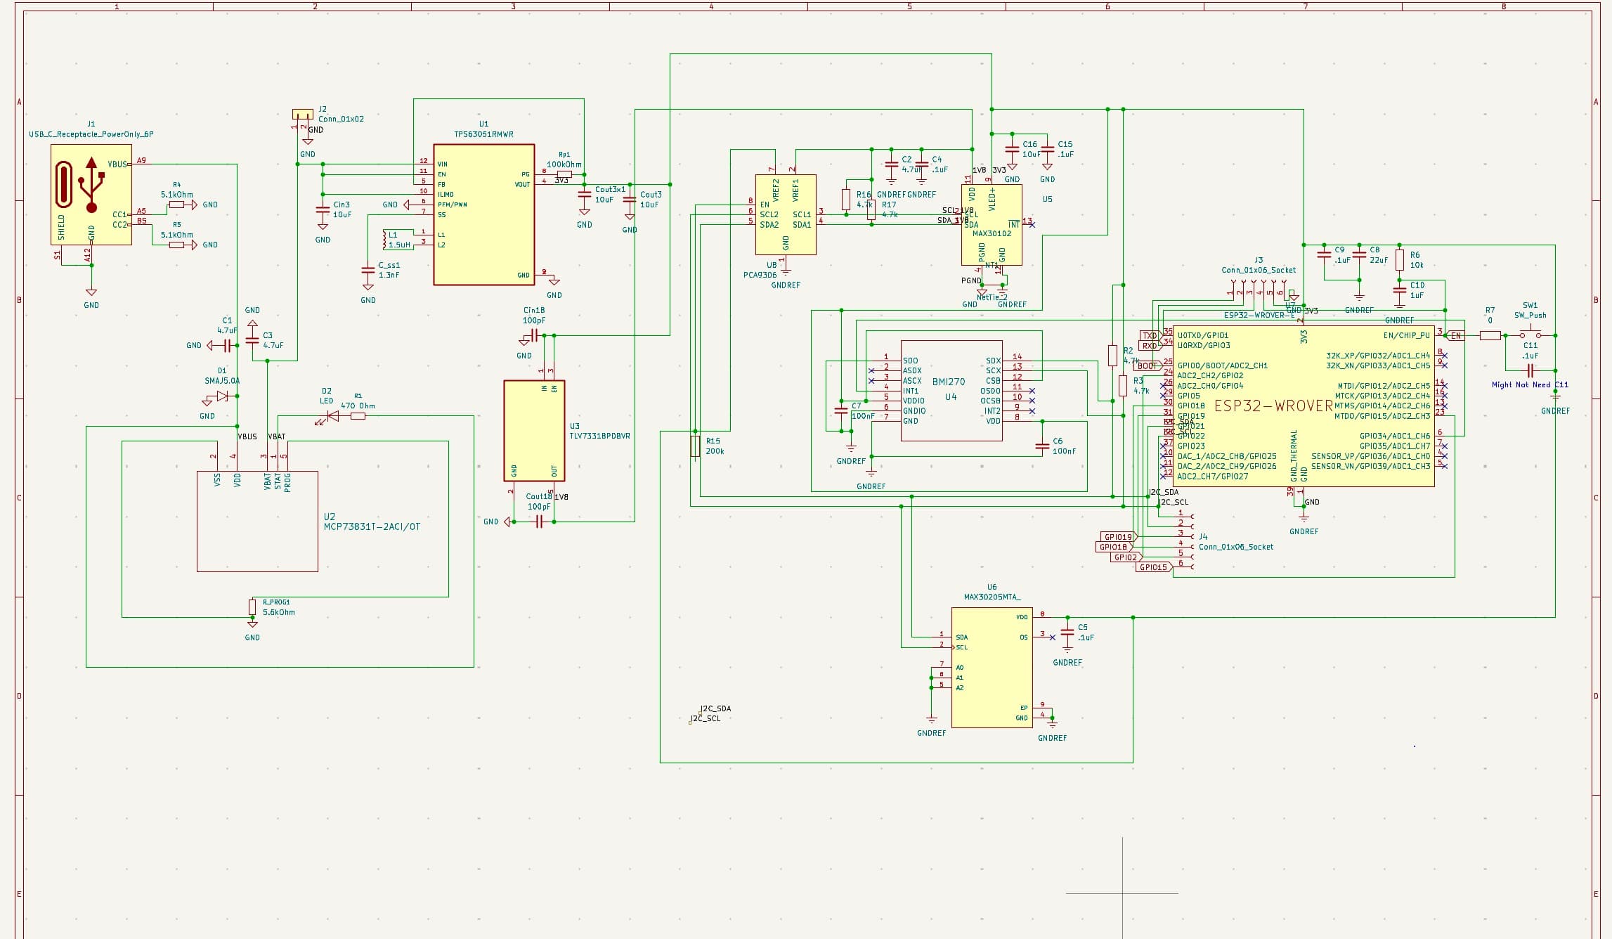
Task: Select the BOOT global label flag
Action: tap(1148, 366)
